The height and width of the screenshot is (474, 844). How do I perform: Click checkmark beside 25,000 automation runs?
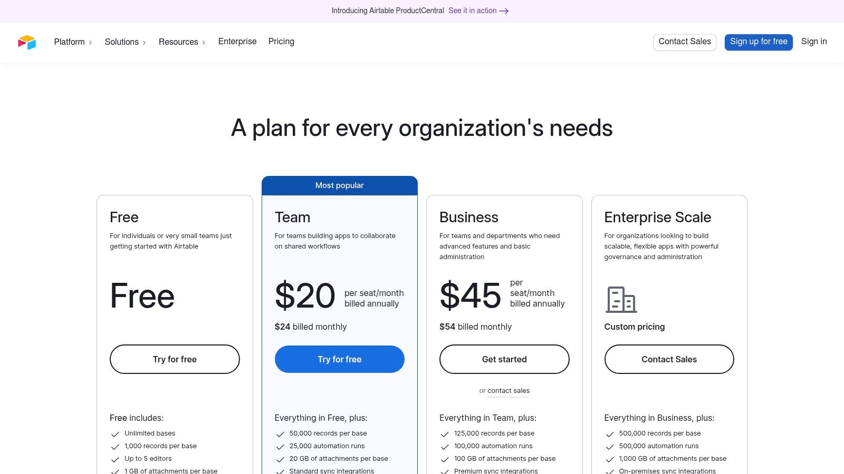(x=280, y=447)
